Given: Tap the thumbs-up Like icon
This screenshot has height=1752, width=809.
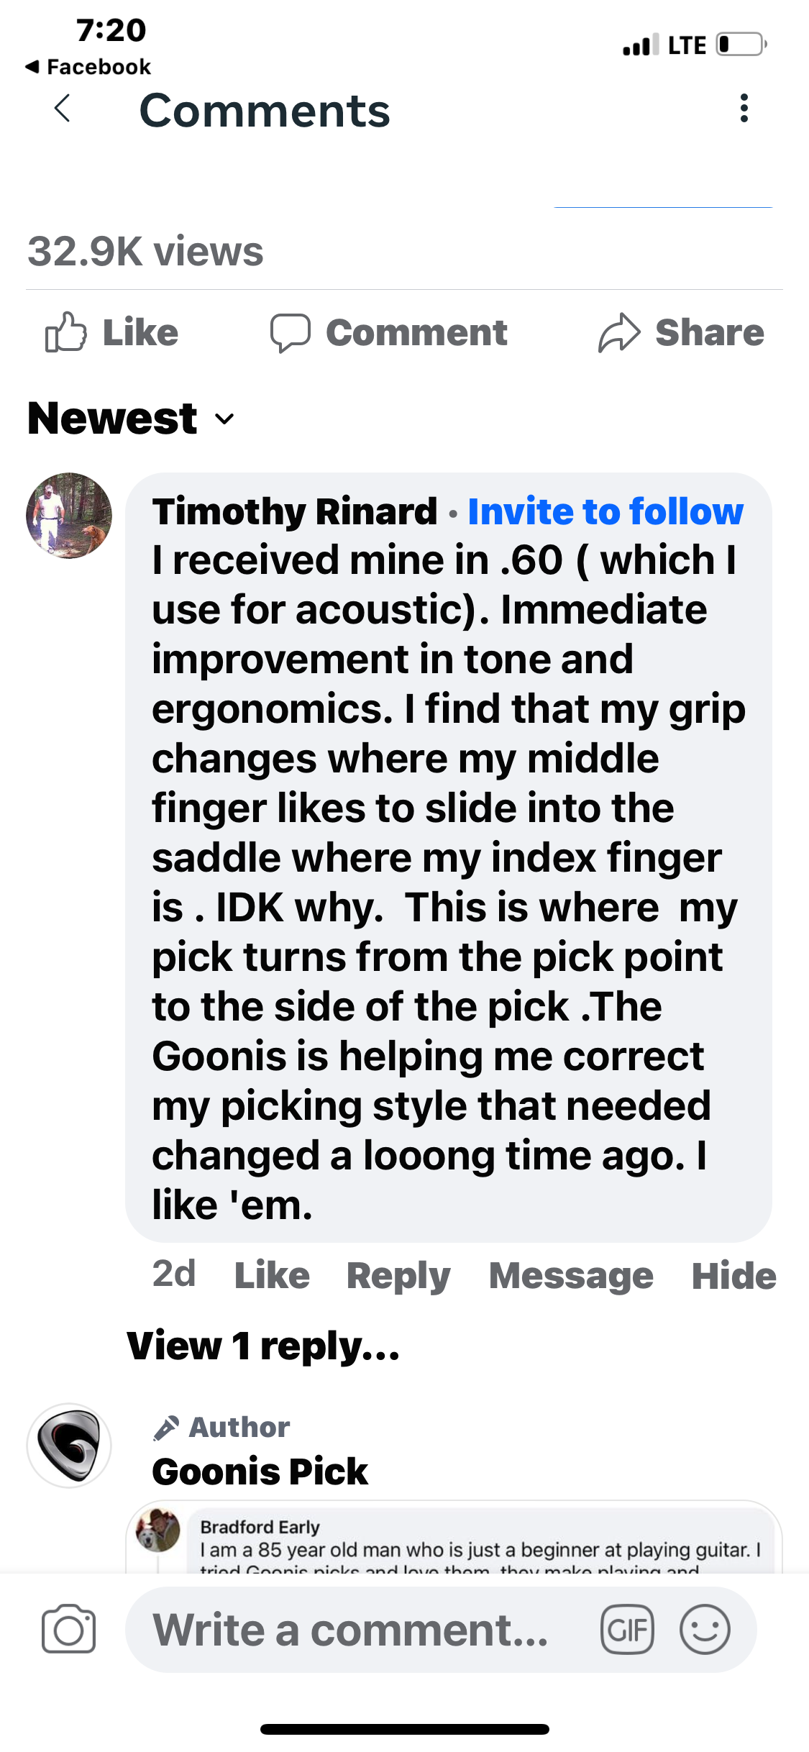Looking at the screenshot, I should [x=66, y=332].
